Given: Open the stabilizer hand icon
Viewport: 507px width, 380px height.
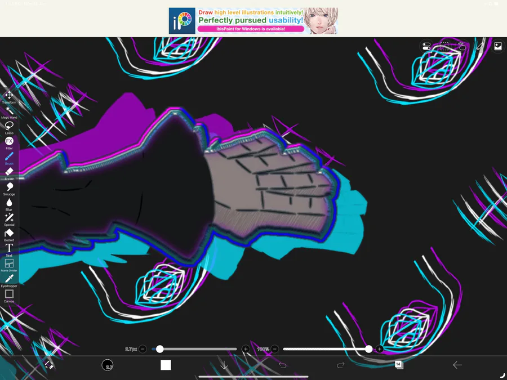Looking at the screenshot, I should tap(462, 47).
